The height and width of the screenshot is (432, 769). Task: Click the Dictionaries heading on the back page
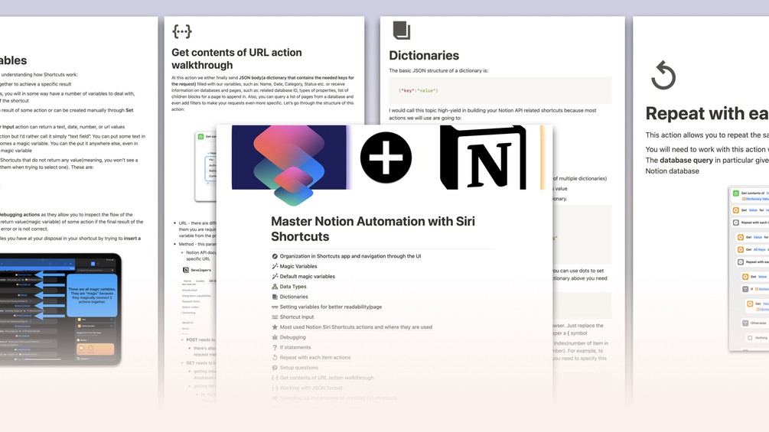click(x=424, y=55)
